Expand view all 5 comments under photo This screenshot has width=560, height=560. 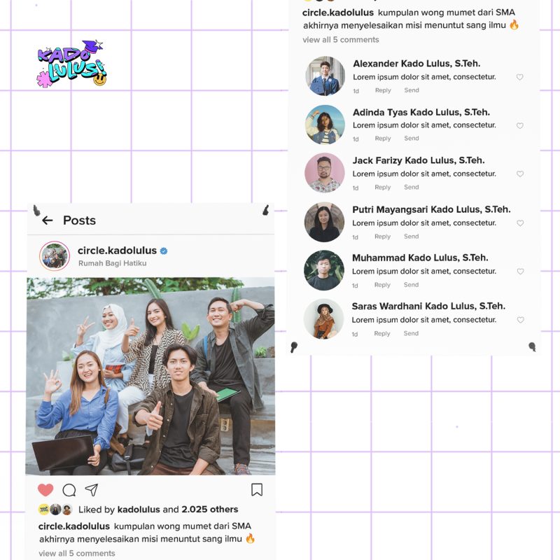(x=77, y=553)
